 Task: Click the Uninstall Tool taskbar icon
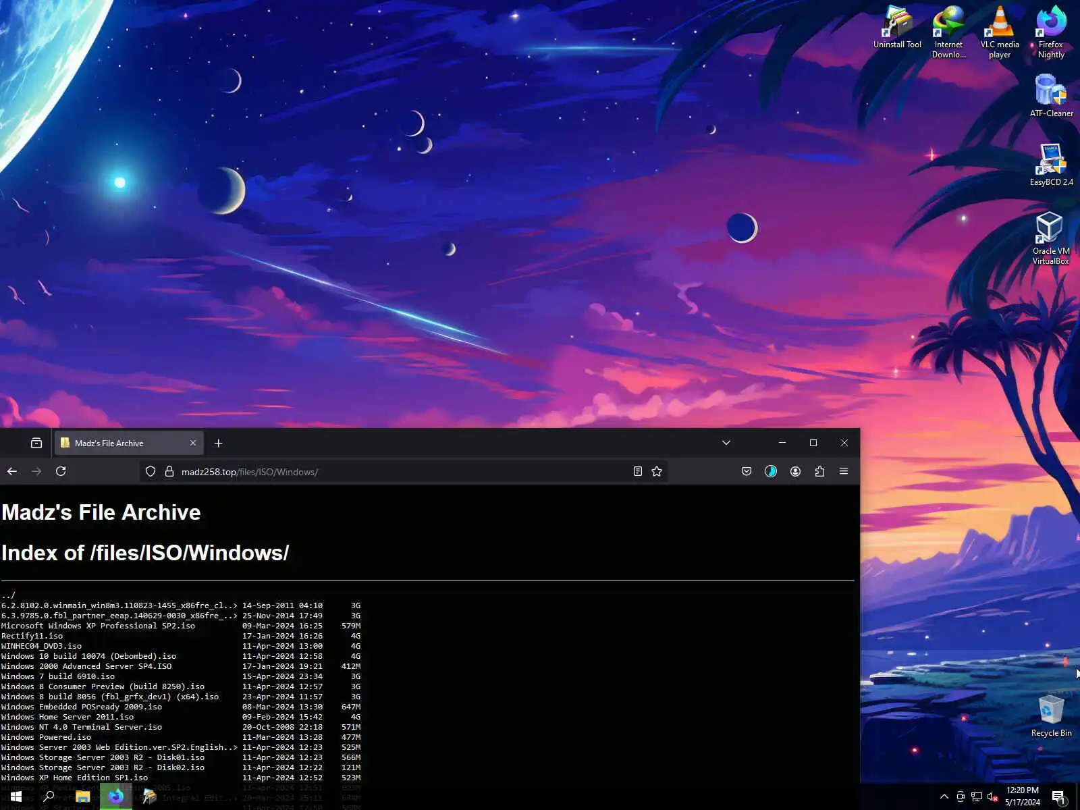pyautogui.click(x=150, y=796)
